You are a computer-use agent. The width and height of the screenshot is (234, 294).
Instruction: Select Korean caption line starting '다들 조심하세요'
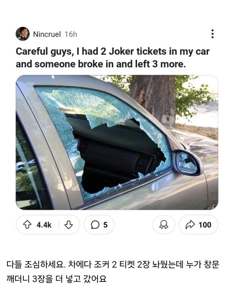[x=113, y=265]
